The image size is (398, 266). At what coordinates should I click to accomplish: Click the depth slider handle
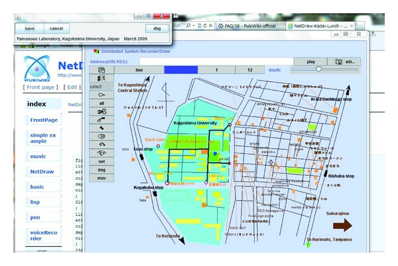point(318,69)
